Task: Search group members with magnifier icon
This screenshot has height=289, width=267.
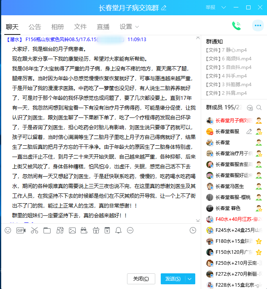Action: [259, 107]
